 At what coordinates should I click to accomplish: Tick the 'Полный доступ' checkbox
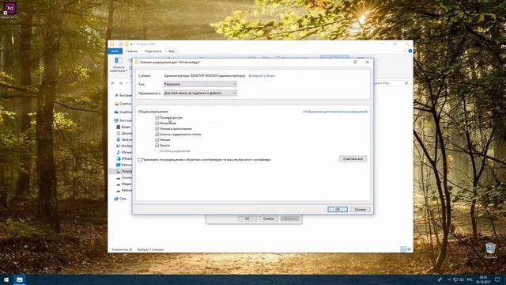click(157, 118)
